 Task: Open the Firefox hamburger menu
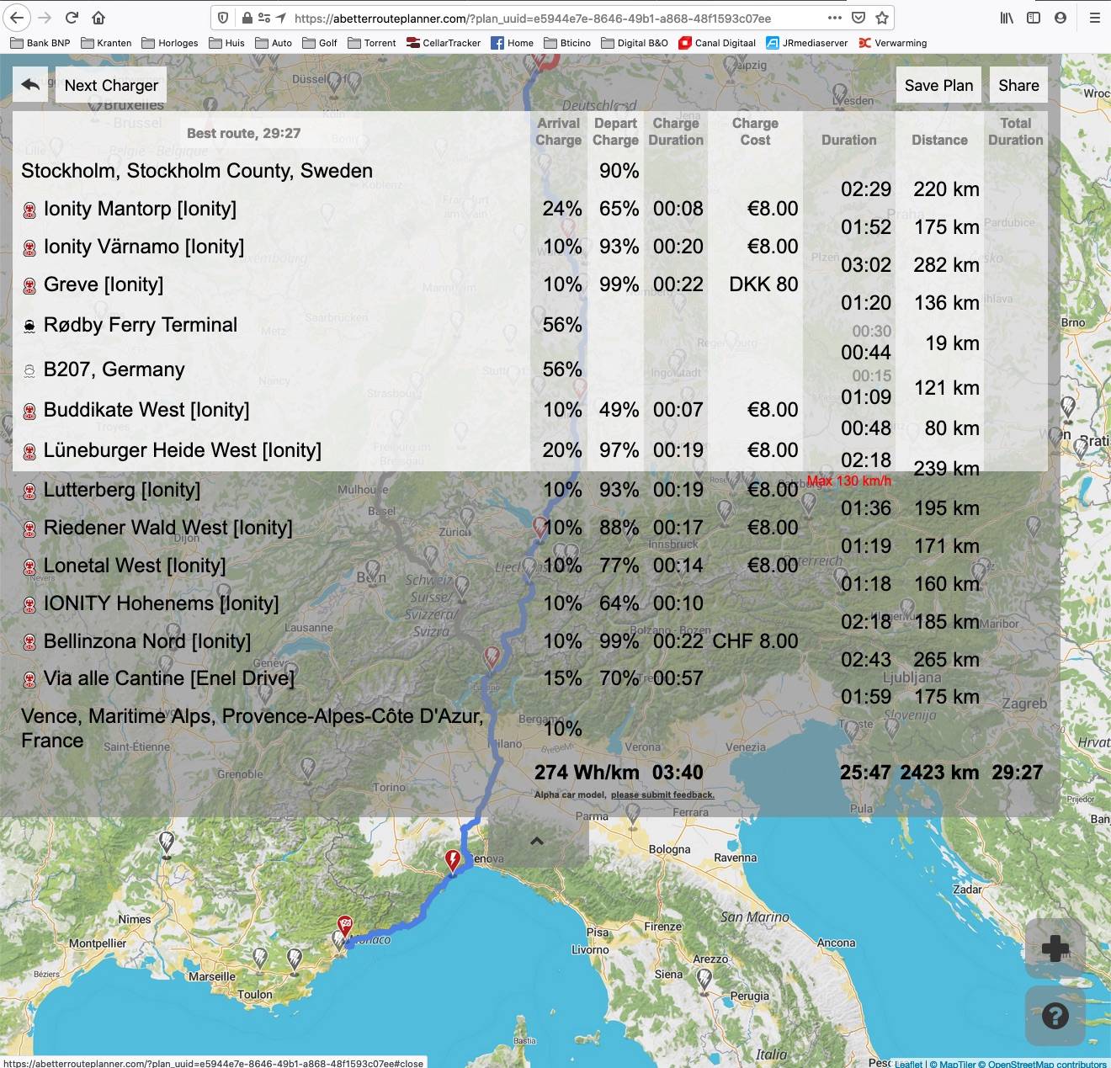(1094, 18)
